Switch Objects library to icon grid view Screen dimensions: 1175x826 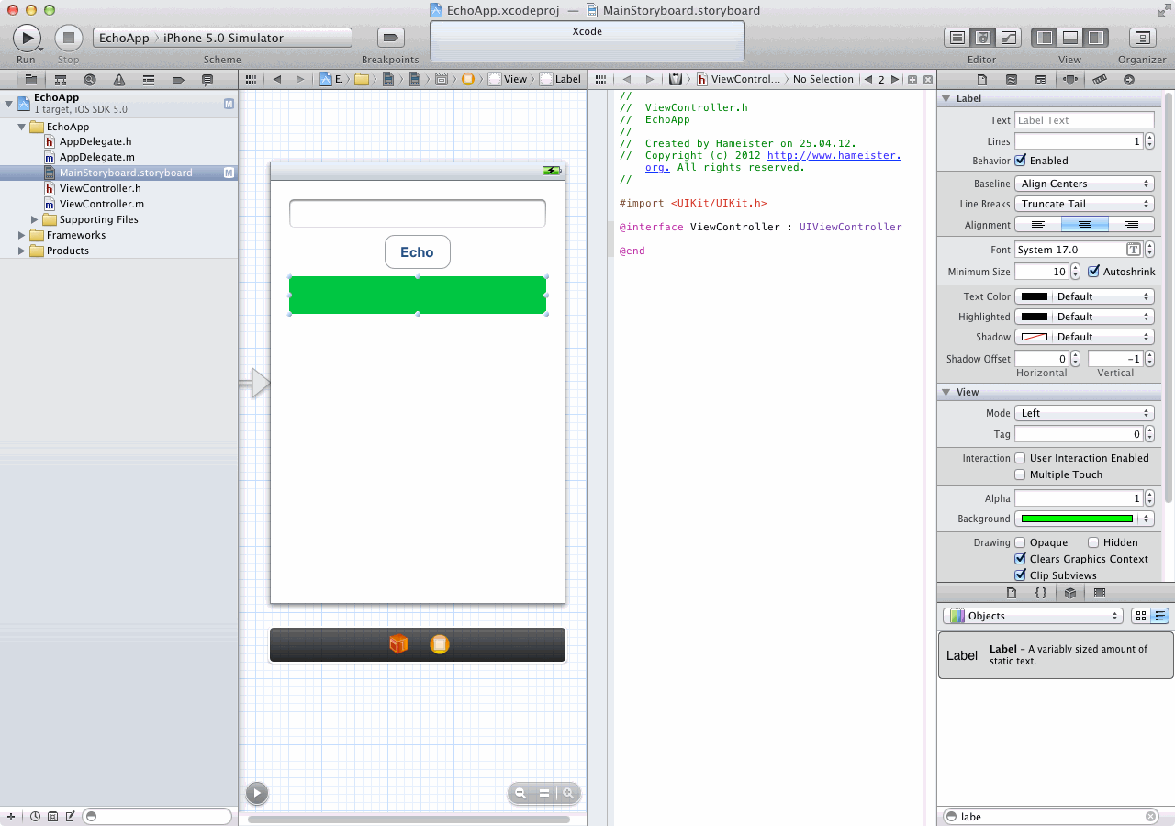point(1141,616)
